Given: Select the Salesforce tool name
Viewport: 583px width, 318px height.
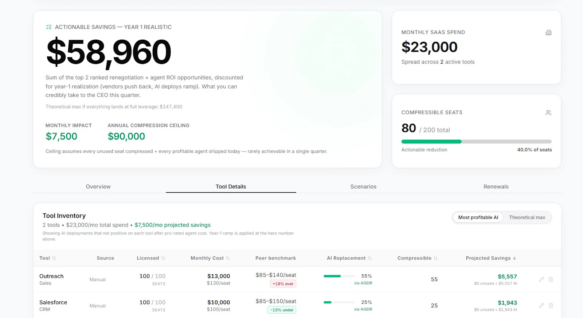Looking at the screenshot, I should (53, 302).
